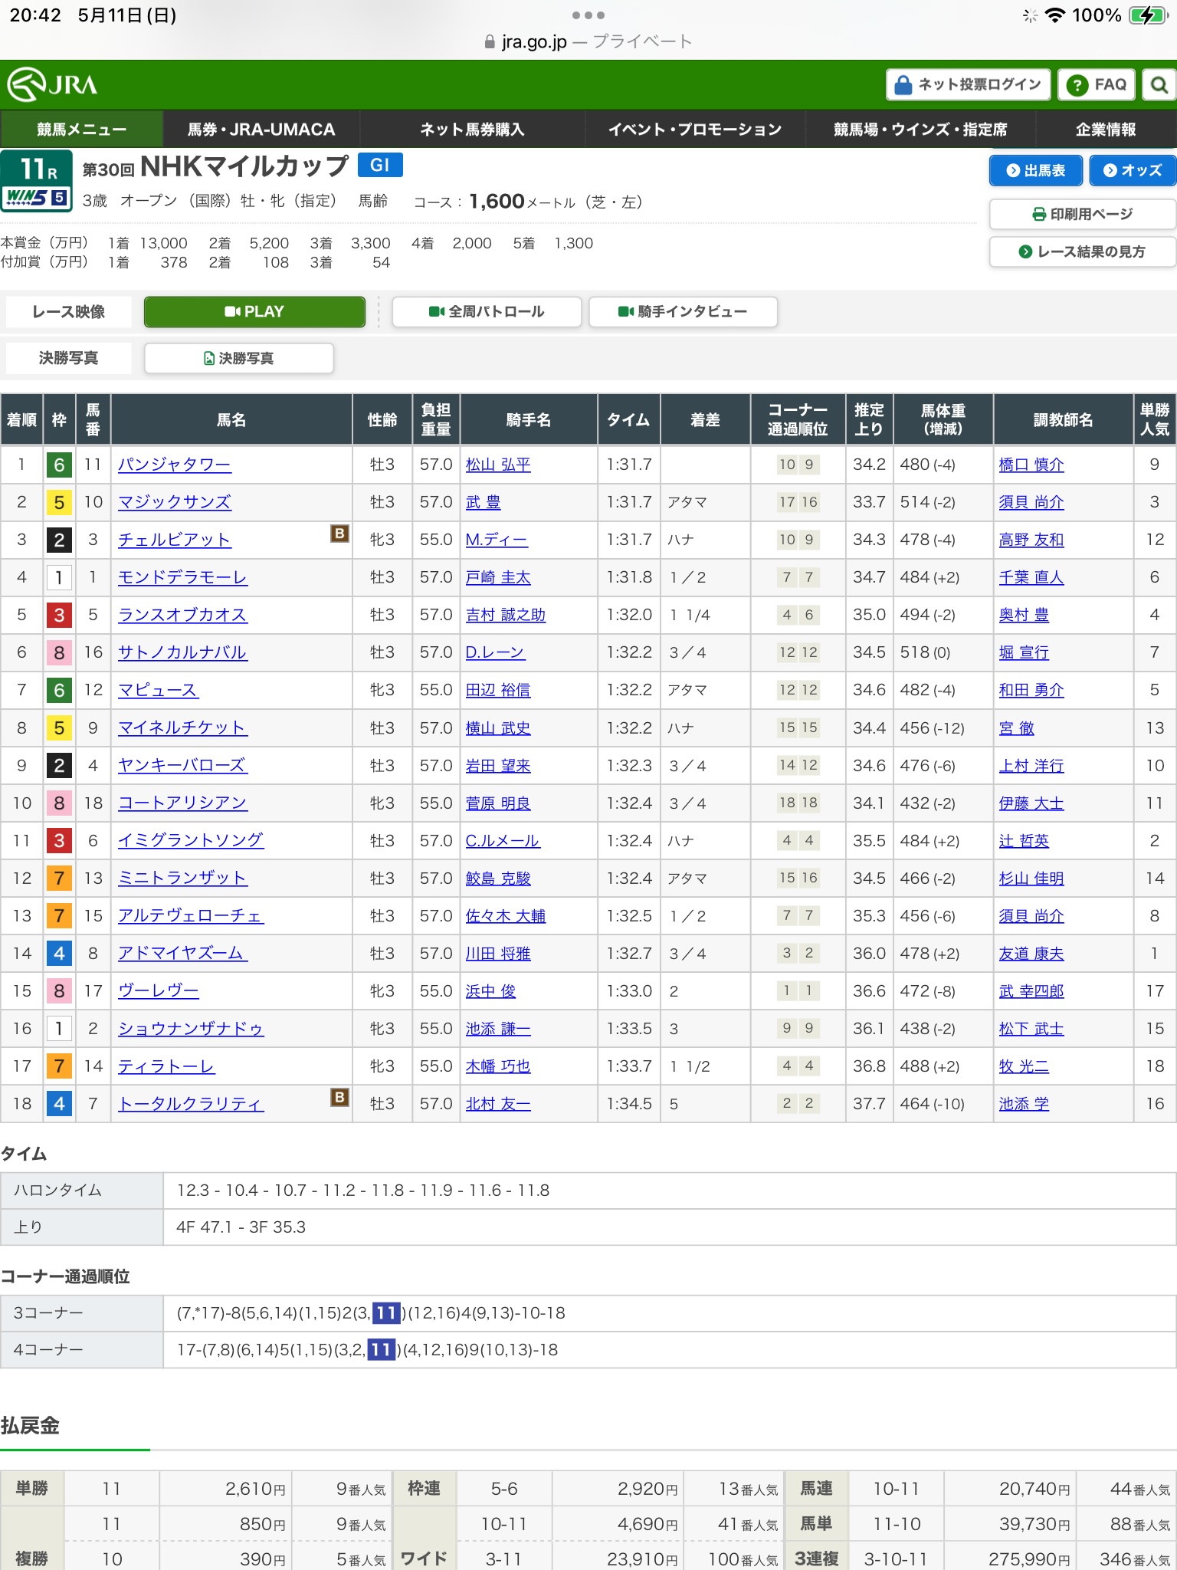Open 決勝写真 document button

point(239,358)
